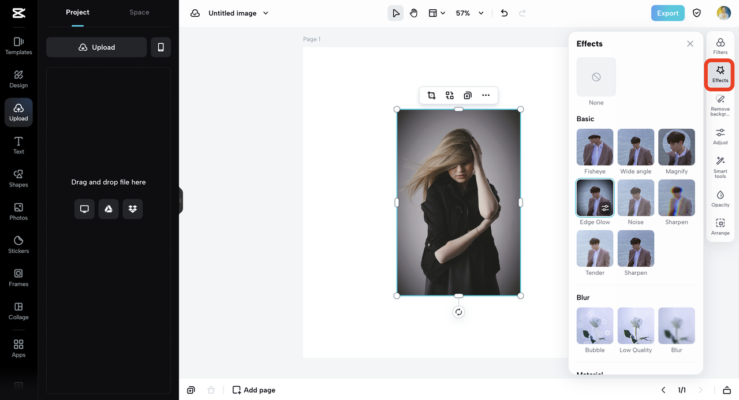This screenshot has height=400, width=739.
Task: Switch to the Space tab
Action: point(139,12)
